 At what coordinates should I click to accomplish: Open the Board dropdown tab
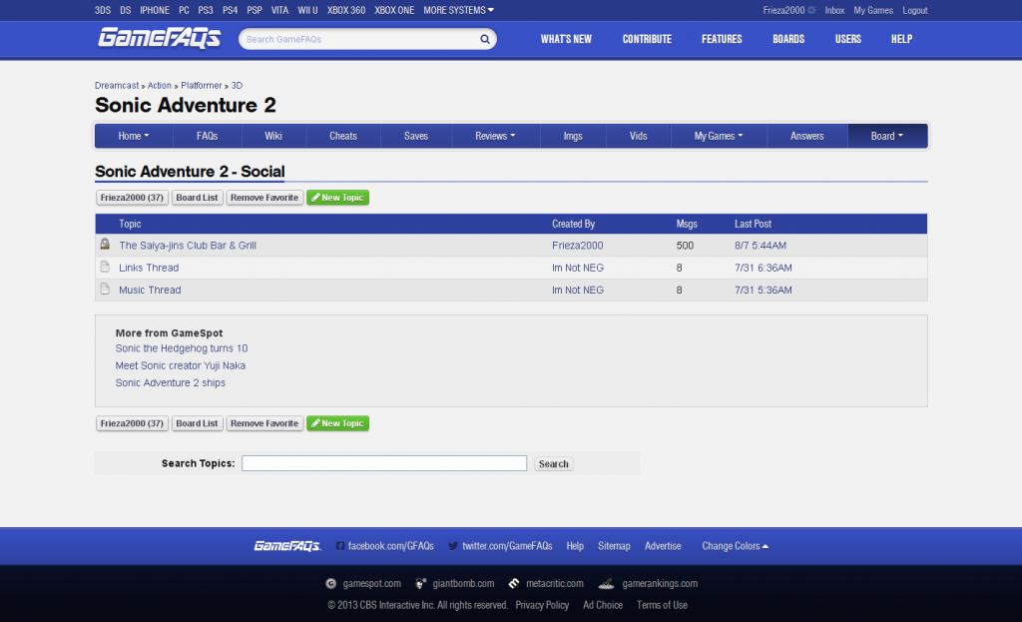pos(887,136)
